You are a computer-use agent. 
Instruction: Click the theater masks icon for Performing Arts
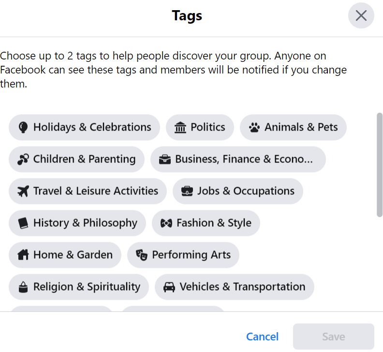click(x=141, y=255)
